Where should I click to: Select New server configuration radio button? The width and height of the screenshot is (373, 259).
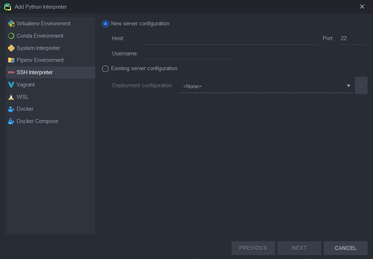pyautogui.click(x=105, y=24)
